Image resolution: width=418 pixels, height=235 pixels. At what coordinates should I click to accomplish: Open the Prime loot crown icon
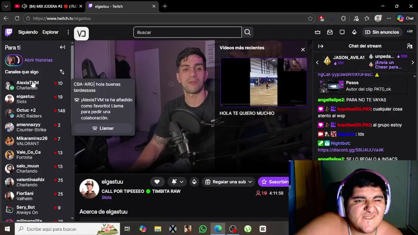tap(317, 32)
